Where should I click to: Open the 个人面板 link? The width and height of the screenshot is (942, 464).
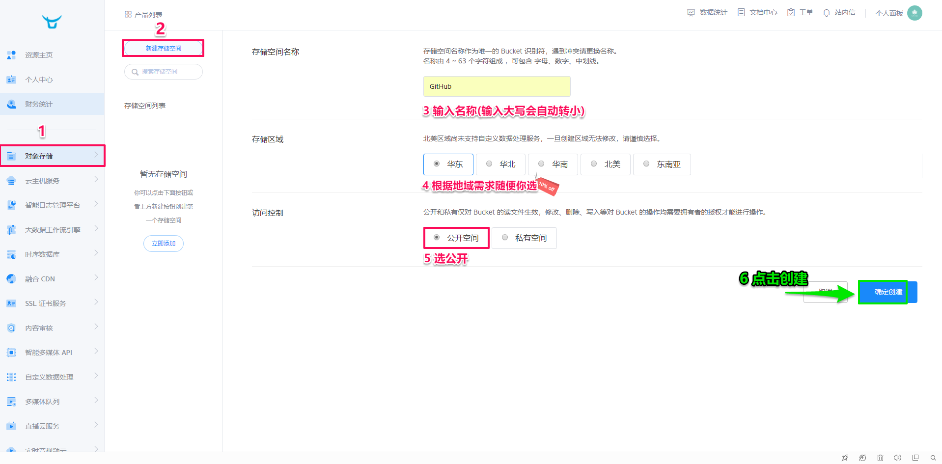point(889,13)
